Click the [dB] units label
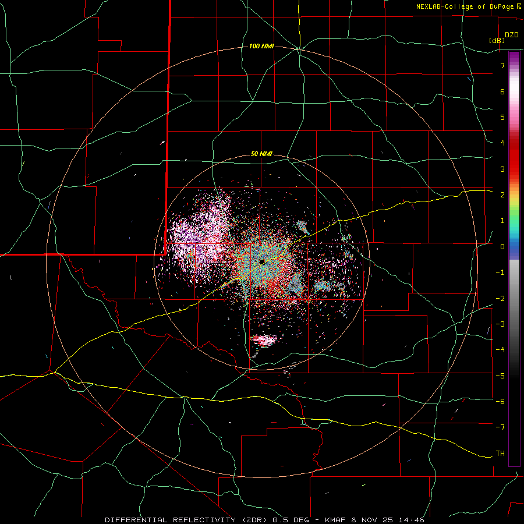 coord(497,40)
